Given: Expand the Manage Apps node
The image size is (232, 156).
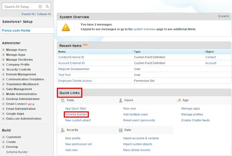Looking at the screenshot, I should 3,55.
